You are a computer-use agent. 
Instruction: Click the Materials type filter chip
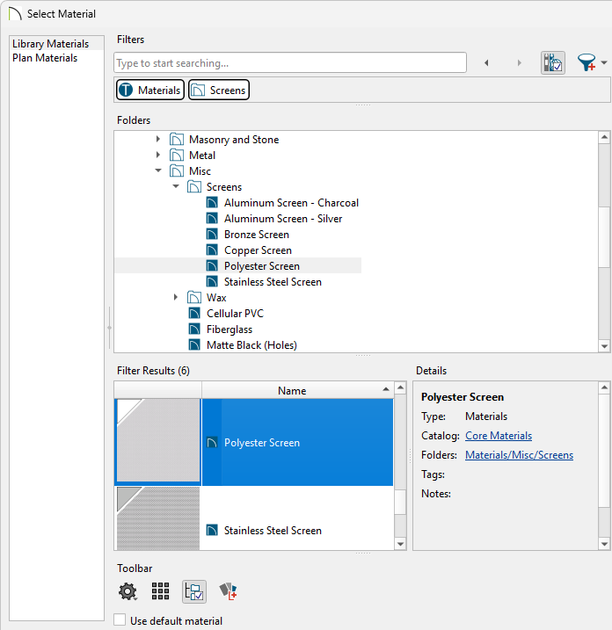click(x=150, y=90)
